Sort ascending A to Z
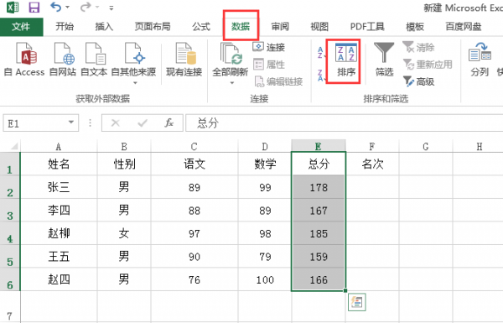 (x=320, y=53)
